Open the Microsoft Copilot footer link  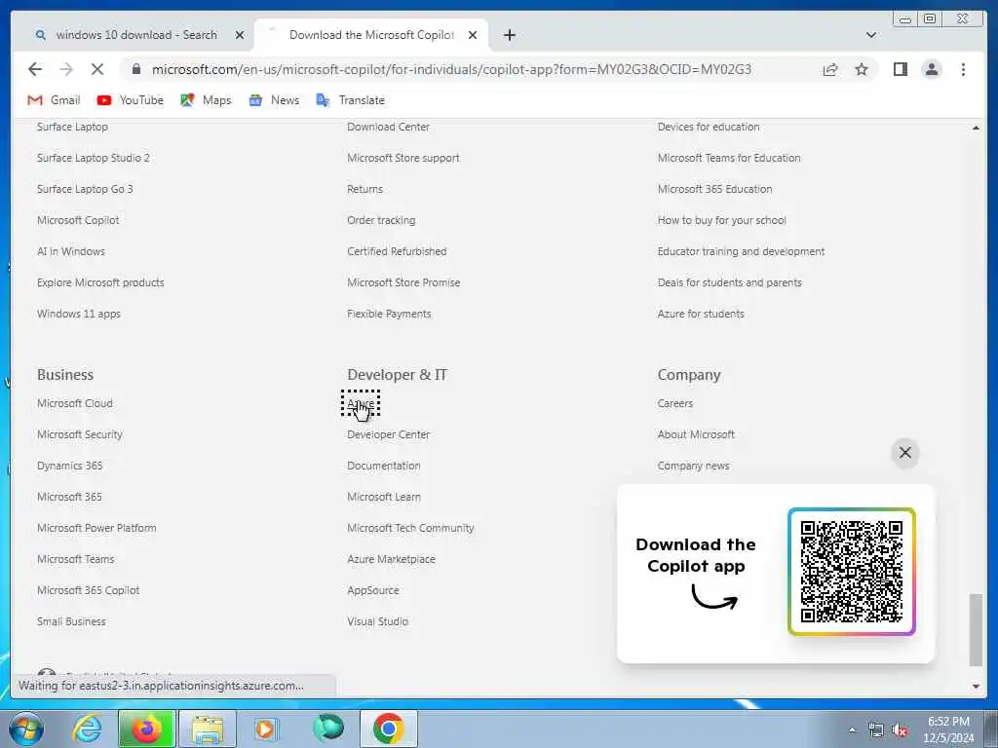click(78, 220)
